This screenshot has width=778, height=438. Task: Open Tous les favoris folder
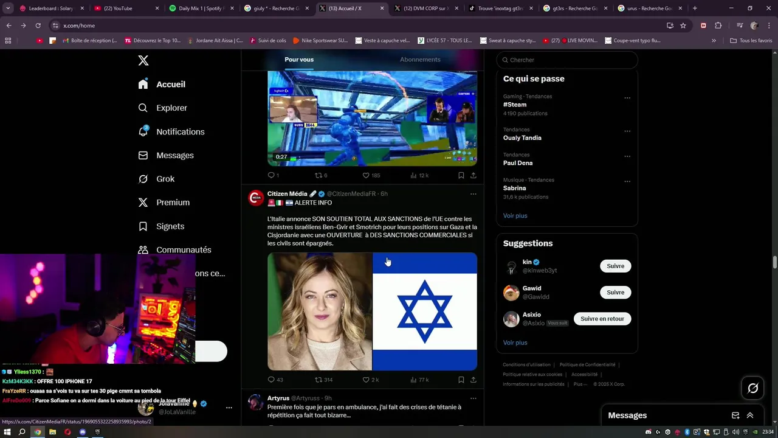tap(751, 41)
